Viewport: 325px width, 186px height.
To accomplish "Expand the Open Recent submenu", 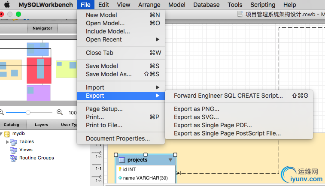I will pos(121,39).
